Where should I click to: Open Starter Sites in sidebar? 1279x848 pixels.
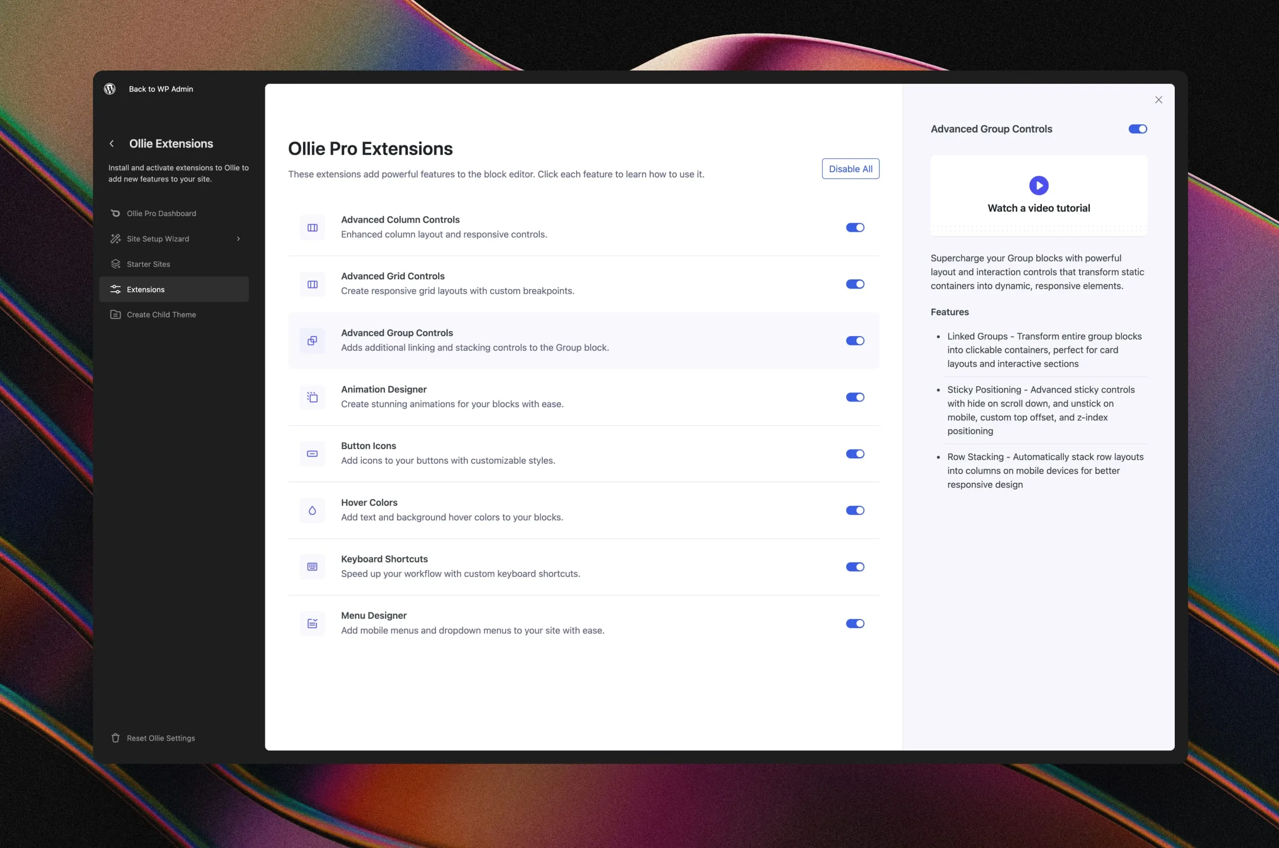[x=148, y=264]
